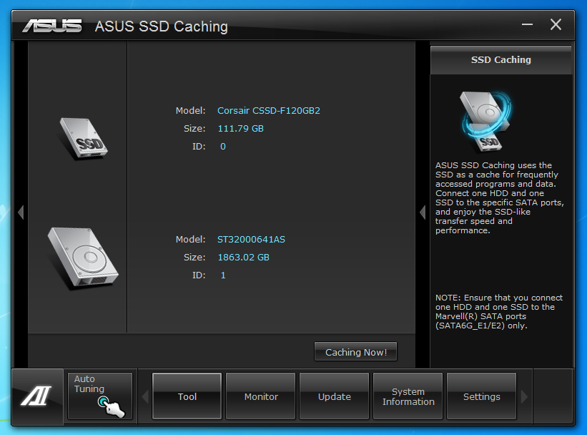Image resolution: width=587 pixels, height=435 pixels.
Task: Click the SSD caching description paragraph
Action: click(499, 198)
